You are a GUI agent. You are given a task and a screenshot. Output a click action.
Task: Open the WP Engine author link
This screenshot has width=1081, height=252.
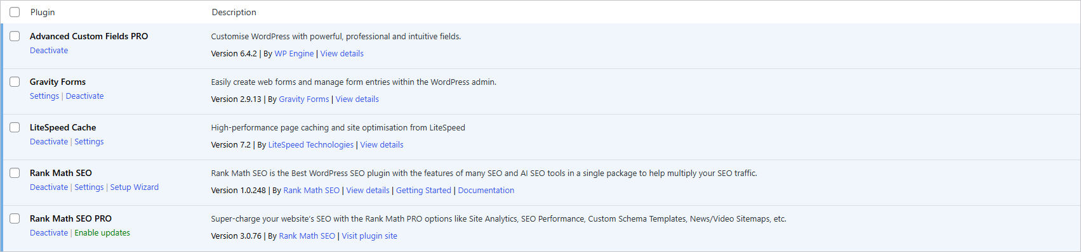coord(294,54)
